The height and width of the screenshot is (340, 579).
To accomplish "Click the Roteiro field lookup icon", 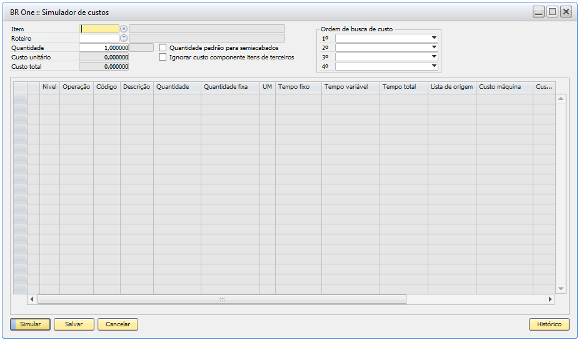I will (x=124, y=38).
